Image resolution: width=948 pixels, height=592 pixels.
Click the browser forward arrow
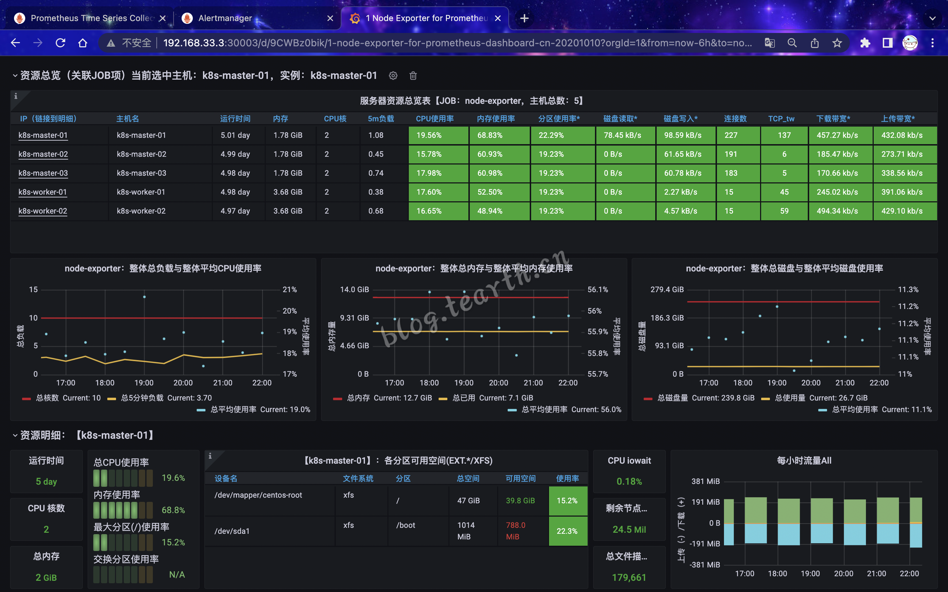pos(38,43)
